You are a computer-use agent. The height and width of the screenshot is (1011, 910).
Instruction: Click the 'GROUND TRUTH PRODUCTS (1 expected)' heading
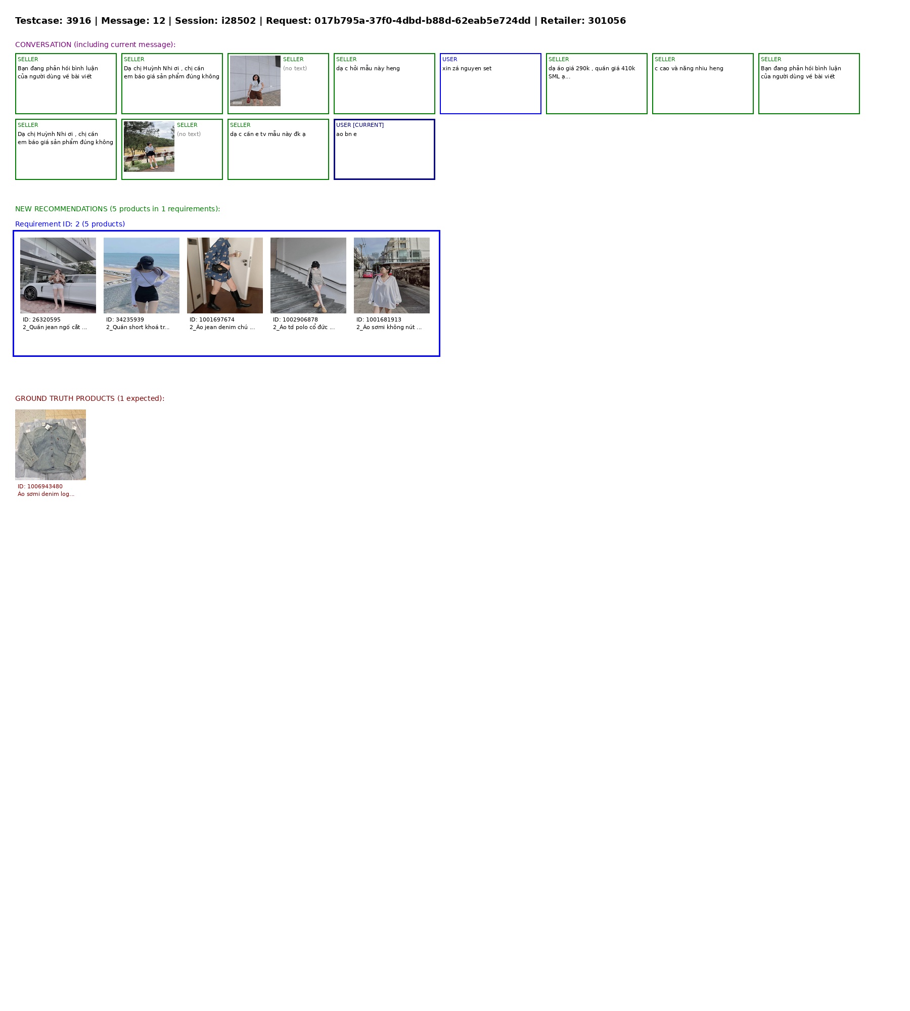[89, 398]
